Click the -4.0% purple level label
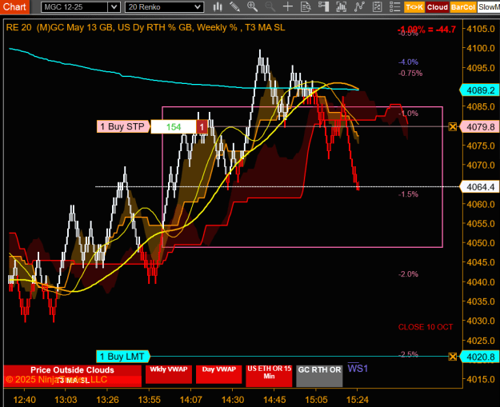 click(x=408, y=62)
